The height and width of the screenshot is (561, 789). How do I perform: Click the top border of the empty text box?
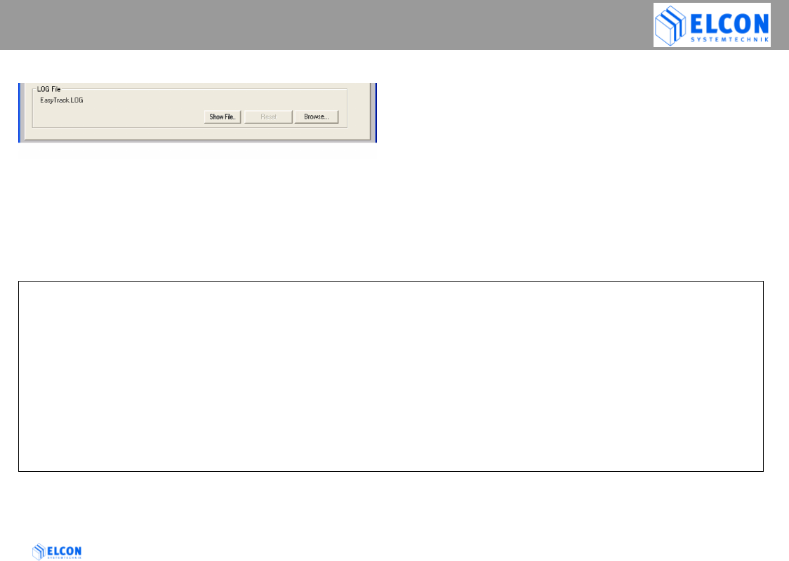point(391,282)
